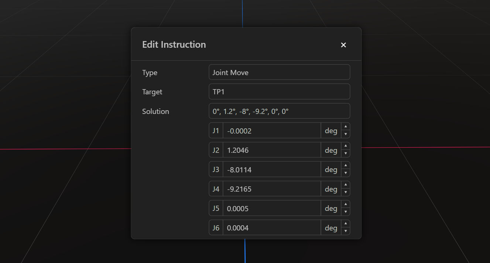Dismiss the Edit Instruction dialog
Screen dimensions: 490x263
[x=343, y=45]
